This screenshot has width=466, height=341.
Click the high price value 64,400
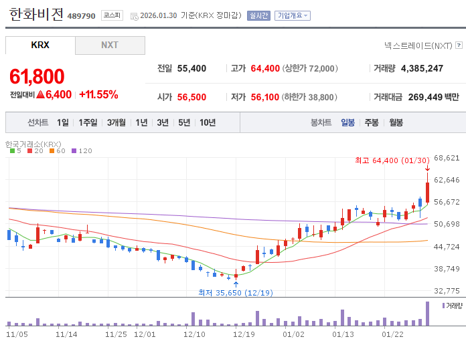pyautogui.click(x=265, y=69)
